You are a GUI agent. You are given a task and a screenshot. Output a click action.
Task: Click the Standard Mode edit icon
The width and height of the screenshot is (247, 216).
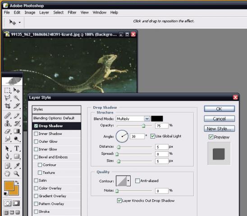7,203
